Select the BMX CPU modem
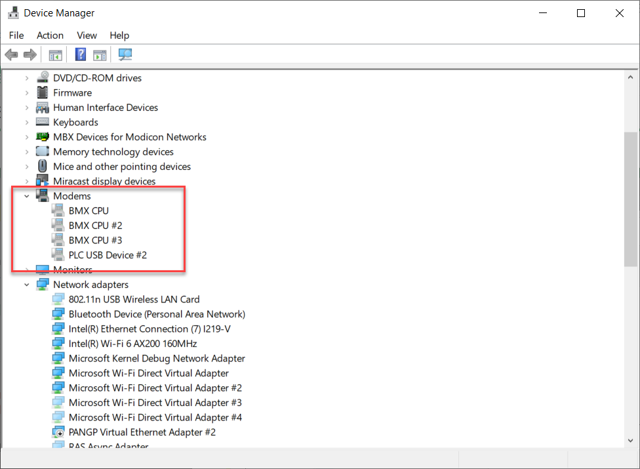Viewport: 640px width, 469px height. [89, 211]
